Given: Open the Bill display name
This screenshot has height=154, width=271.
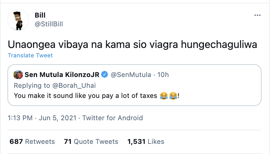Looking at the screenshot, I should click(x=39, y=15).
